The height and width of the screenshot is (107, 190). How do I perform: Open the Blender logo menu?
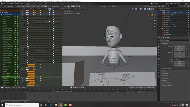point(2,4)
